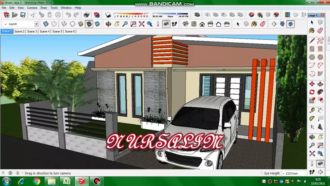Open the Camera menu

(x=32, y=8)
